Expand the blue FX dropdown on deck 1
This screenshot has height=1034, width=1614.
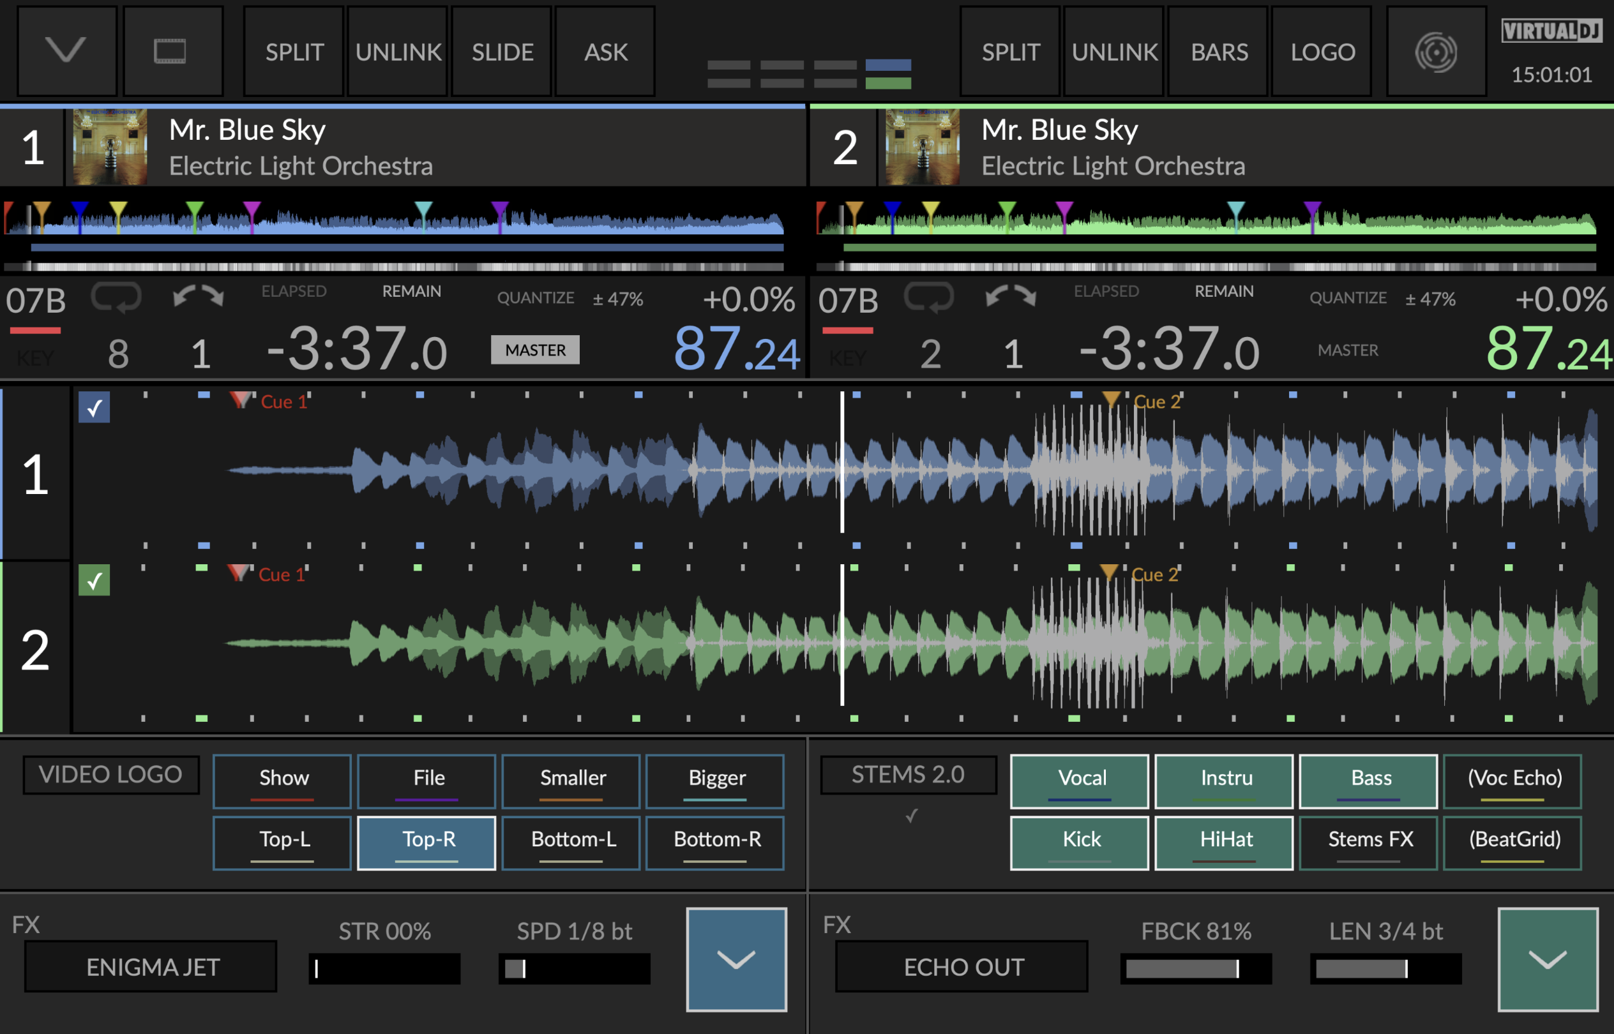[x=736, y=959]
